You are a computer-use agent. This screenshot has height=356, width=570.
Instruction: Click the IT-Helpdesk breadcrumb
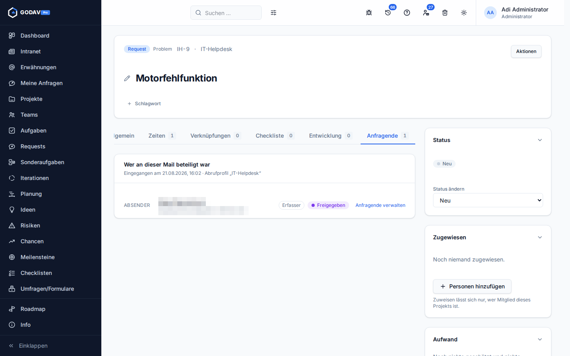point(216,49)
